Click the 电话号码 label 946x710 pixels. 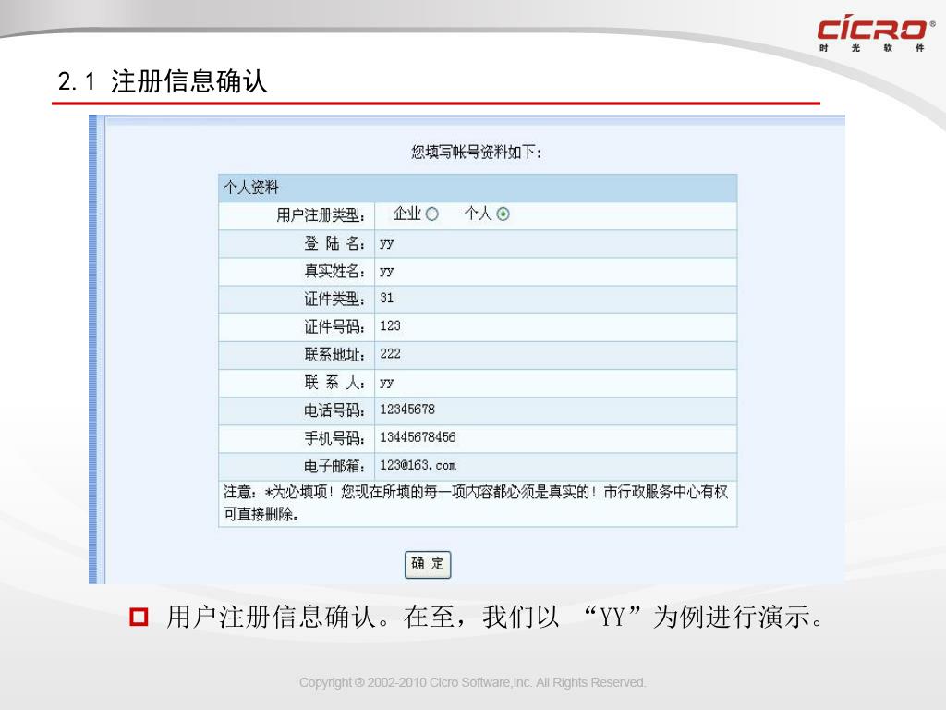pos(334,411)
